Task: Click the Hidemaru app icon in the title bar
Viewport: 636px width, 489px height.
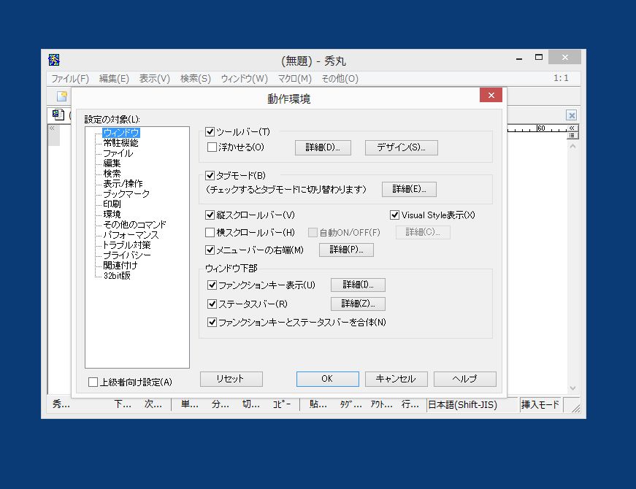Action: coord(54,60)
